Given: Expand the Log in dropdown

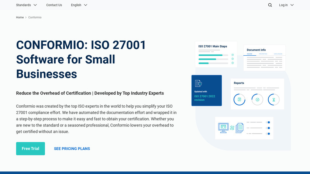Looking at the screenshot, I should (286, 5).
